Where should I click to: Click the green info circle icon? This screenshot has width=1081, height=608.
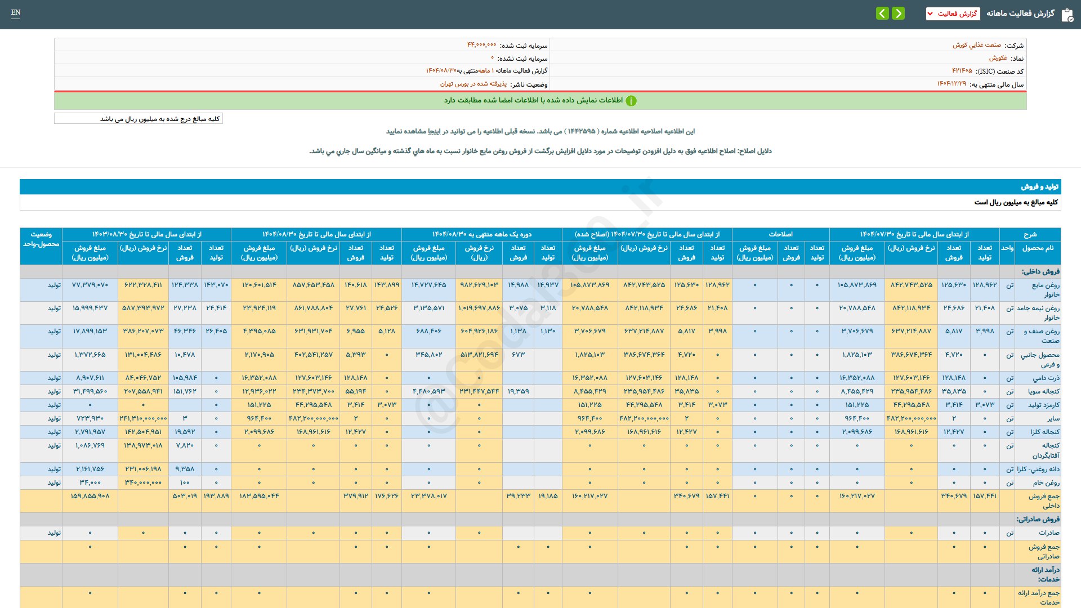(631, 101)
